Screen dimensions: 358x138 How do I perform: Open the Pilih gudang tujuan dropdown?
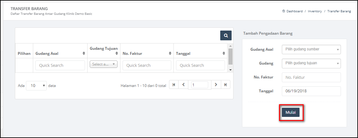(312, 63)
